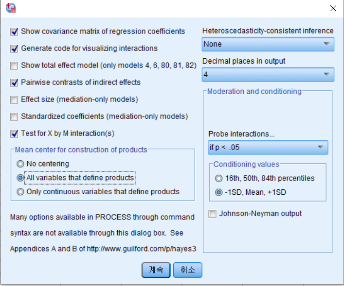Open the Probe interactions dropdown
The image size is (344, 286).
pos(268,148)
